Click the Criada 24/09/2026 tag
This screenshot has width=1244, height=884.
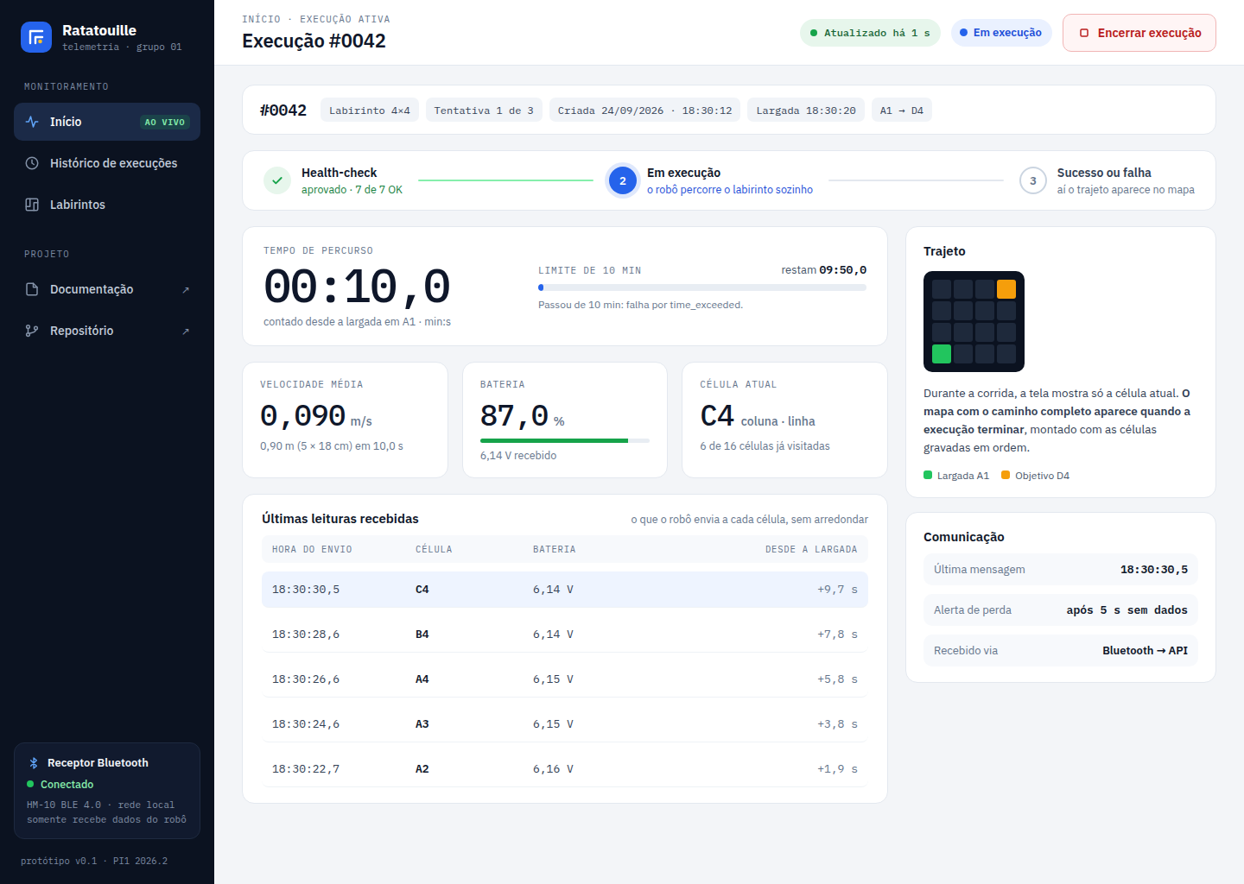click(x=644, y=110)
